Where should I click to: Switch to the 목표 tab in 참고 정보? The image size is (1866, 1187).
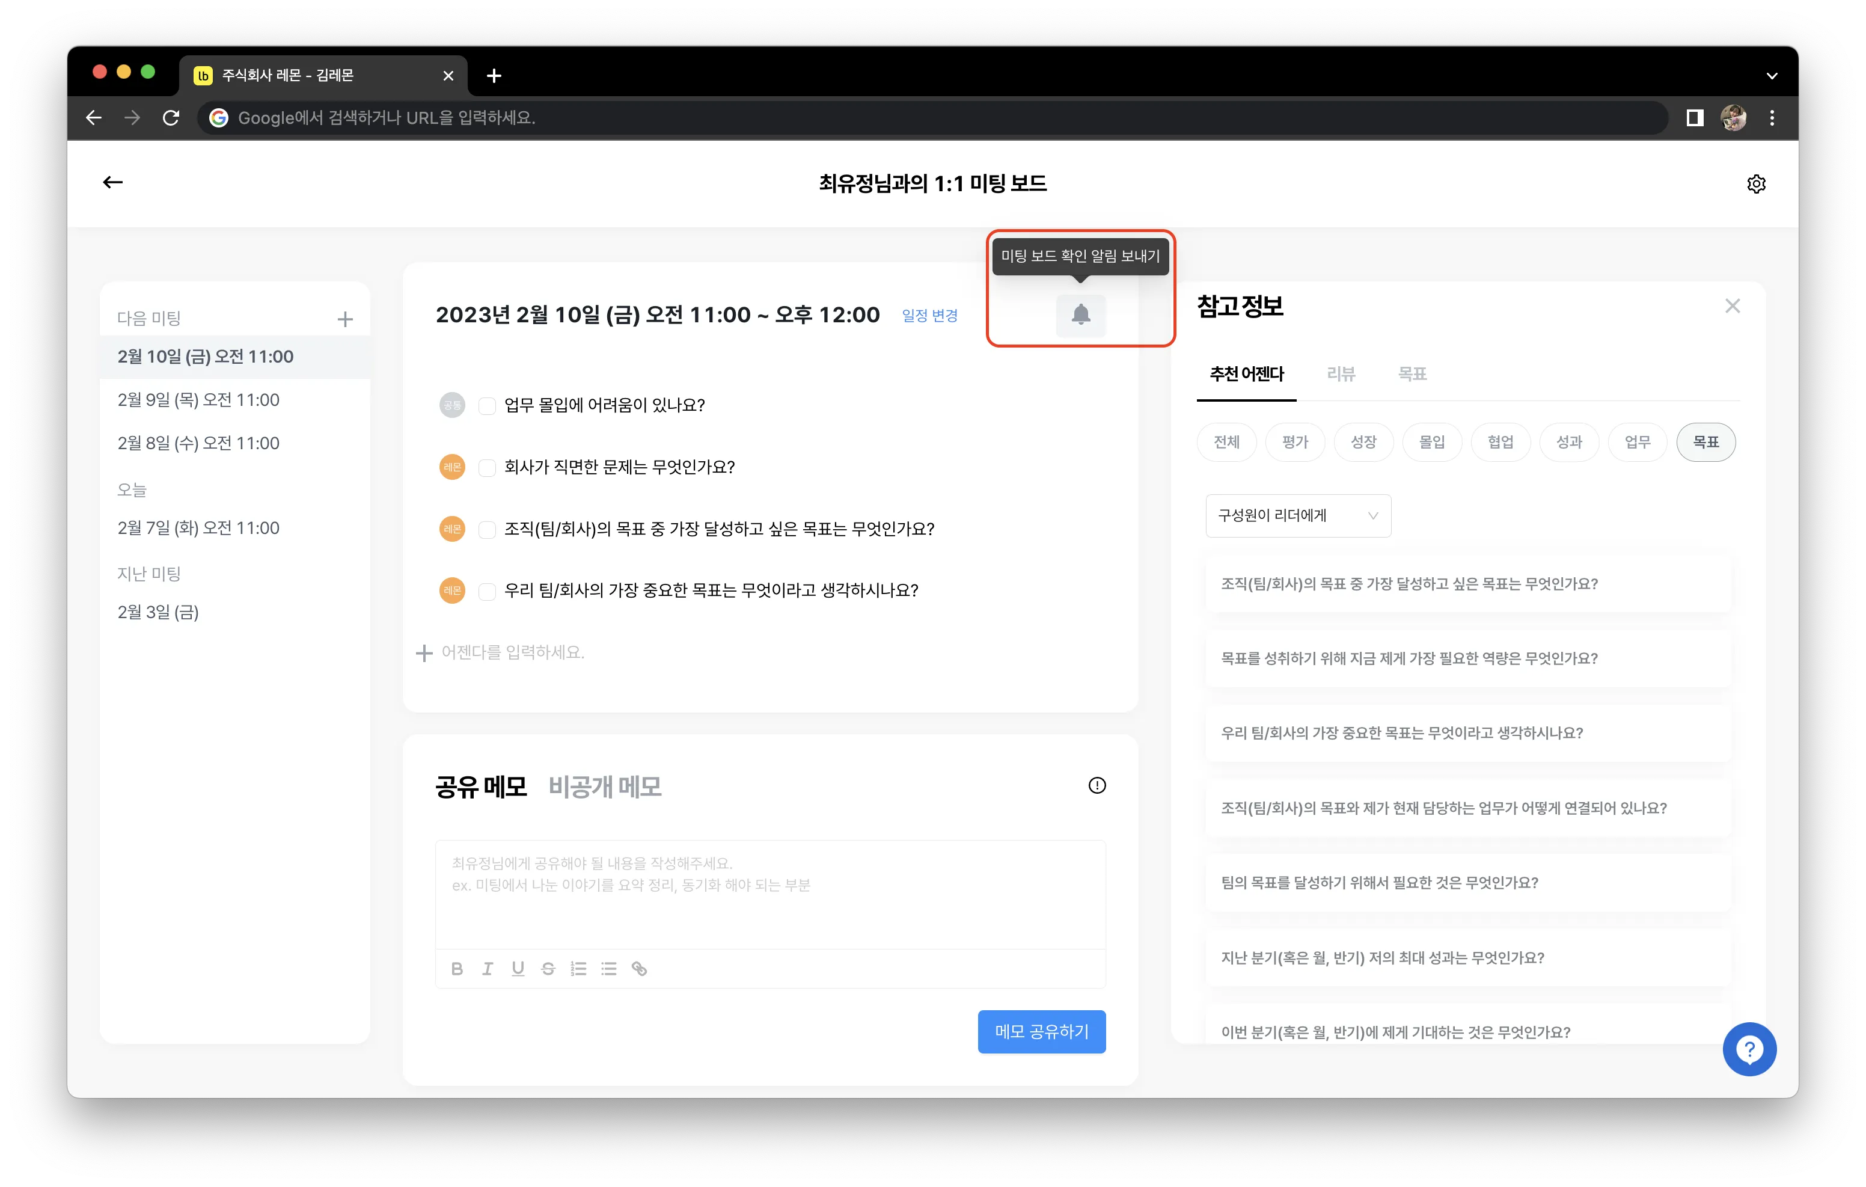coord(1412,375)
